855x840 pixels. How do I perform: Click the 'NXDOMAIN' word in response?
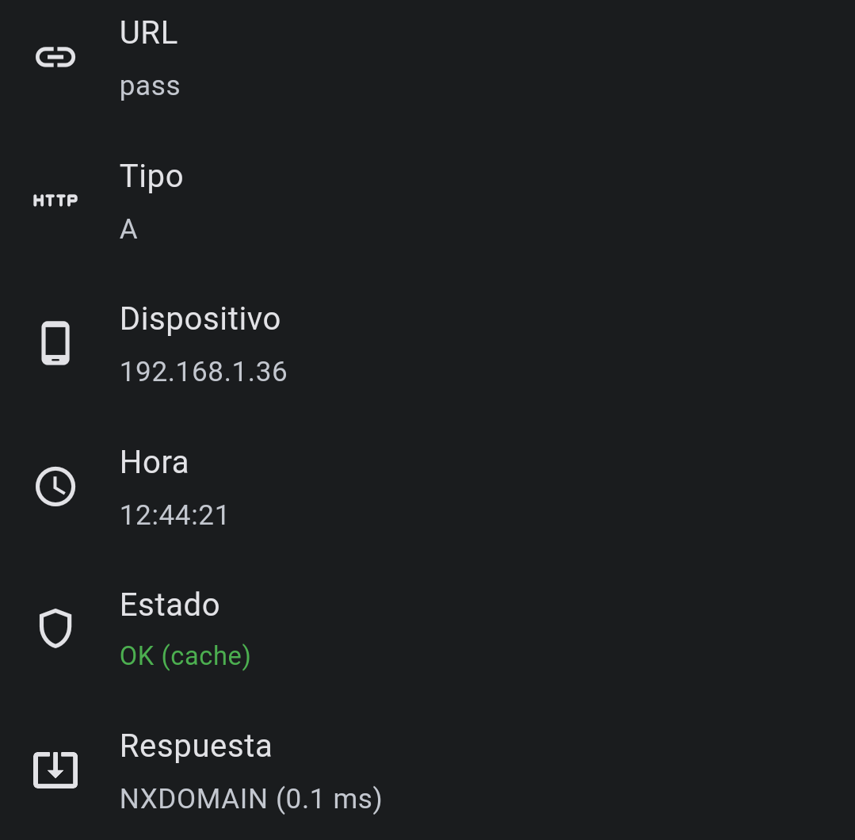193,799
